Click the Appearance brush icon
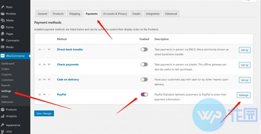 pos(2,125)
